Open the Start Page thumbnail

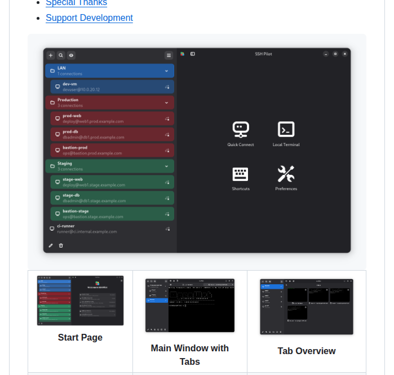coord(80,301)
